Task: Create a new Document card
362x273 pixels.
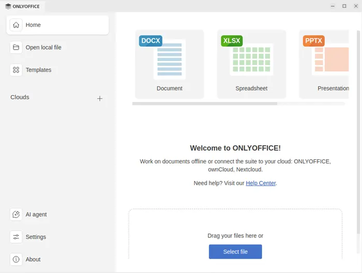Action: pyautogui.click(x=170, y=64)
